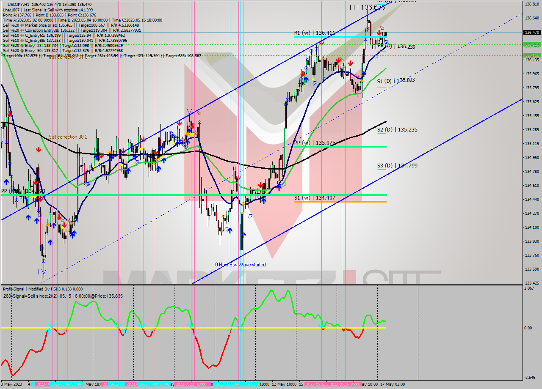
Task: Click the orange S1 (w) support line
Action: click(340, 202)
